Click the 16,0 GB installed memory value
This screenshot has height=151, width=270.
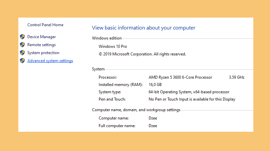tap(155, 85)
